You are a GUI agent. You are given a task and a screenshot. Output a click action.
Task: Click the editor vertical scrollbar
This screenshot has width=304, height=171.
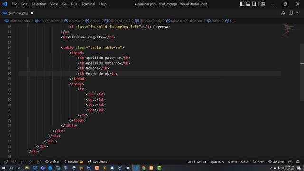point(302,72)
